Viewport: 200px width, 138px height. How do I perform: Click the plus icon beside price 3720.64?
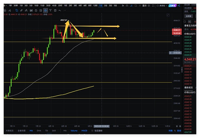tap(171, 53)
